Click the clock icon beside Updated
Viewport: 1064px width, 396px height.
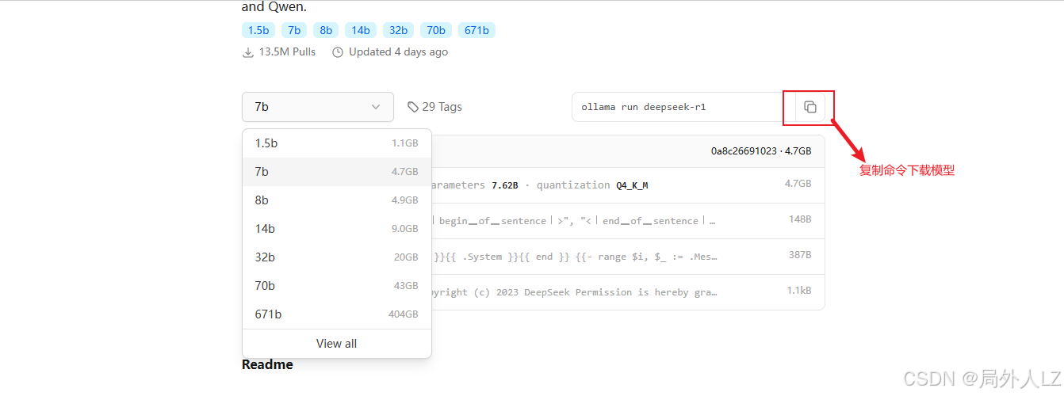[338, 52]
